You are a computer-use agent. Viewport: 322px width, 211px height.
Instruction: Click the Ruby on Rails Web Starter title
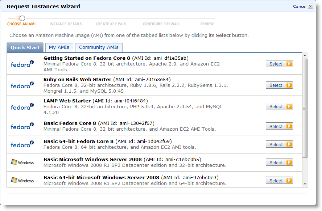pyautogui.click(x=78, y=79)
